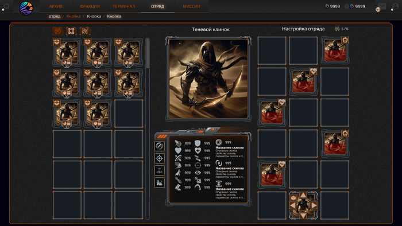Image resolution: width=402 pixels, height=226 pixels.
Task: Select roster unit in third row, second column
Action: (98, 114)
